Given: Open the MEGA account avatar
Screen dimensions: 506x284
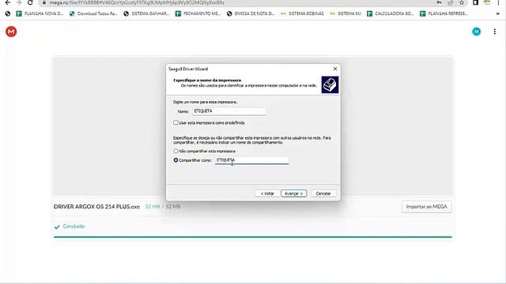Looking at the screenshot, I should (476, 32).
